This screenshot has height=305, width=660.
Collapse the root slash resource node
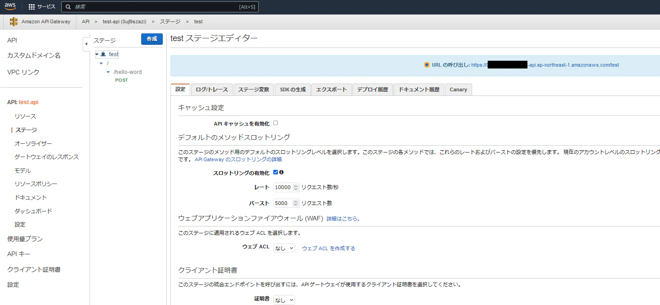[x=101, y=63]
